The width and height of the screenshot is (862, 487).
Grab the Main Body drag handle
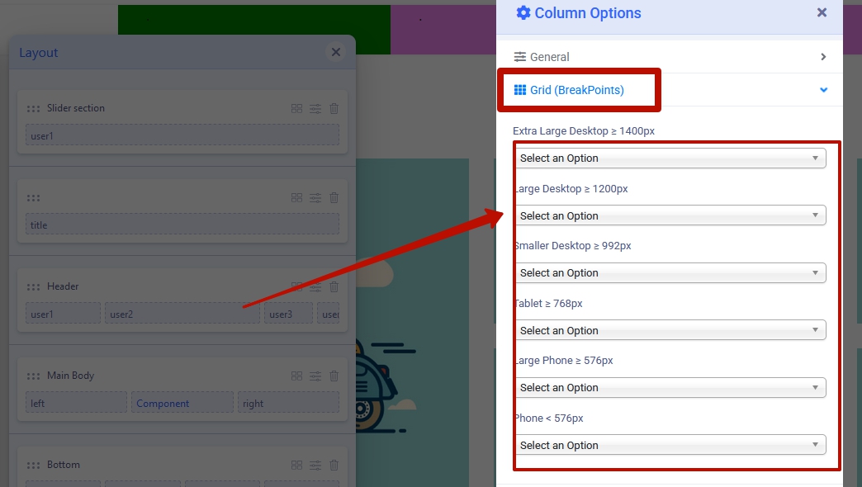pos(33,376)
